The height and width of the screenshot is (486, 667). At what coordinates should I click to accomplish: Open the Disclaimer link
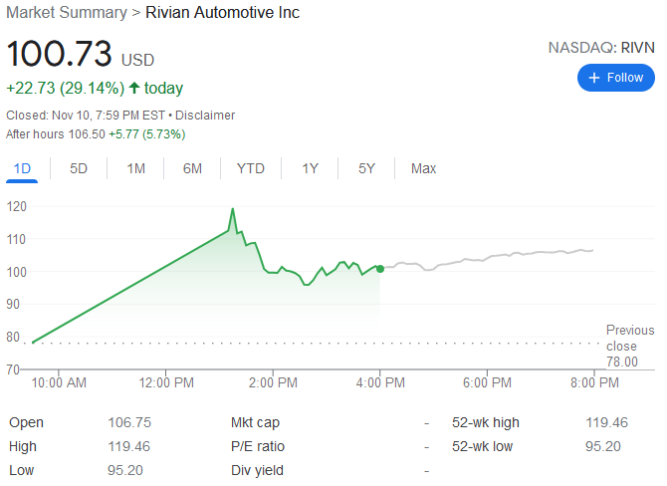pos(206,115)
